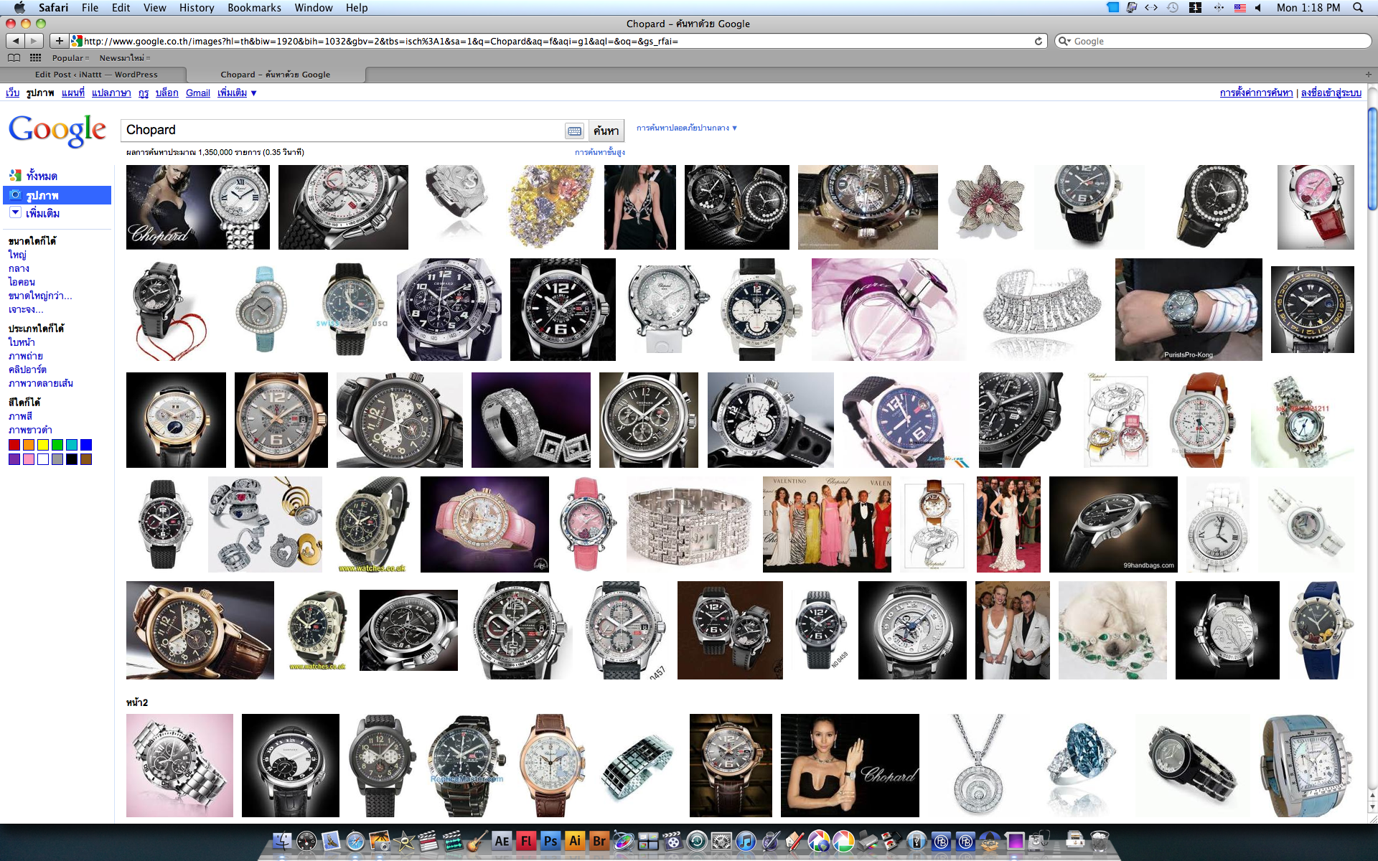Click the Safari Google search field
Viewport: 1378px width, 861px height.
coord(1213,41)
